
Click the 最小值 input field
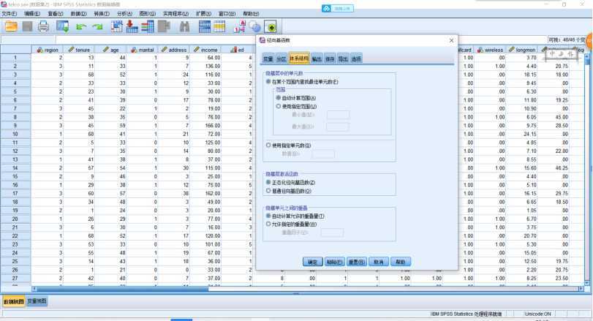[x=338, y=115]
